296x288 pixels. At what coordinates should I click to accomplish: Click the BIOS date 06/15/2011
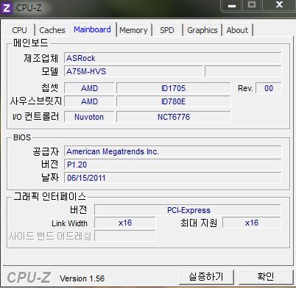pos(173,178)
